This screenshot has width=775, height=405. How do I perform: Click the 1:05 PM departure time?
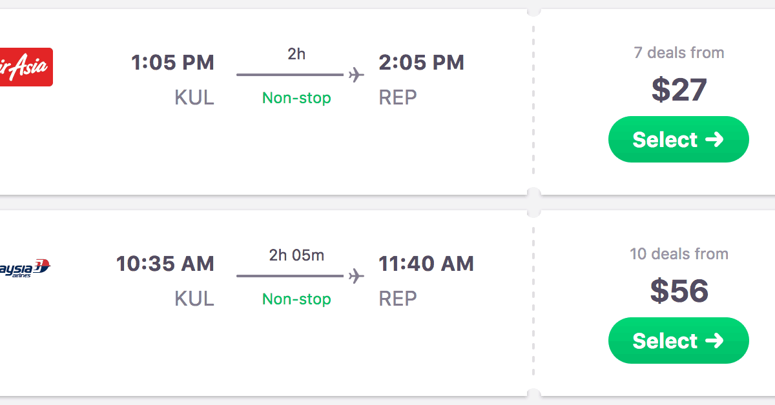point(172,63)
